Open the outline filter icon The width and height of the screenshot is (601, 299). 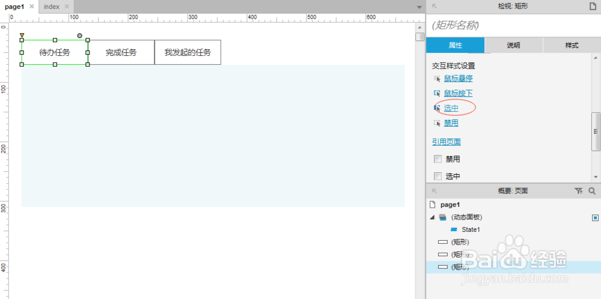[579, 191]
